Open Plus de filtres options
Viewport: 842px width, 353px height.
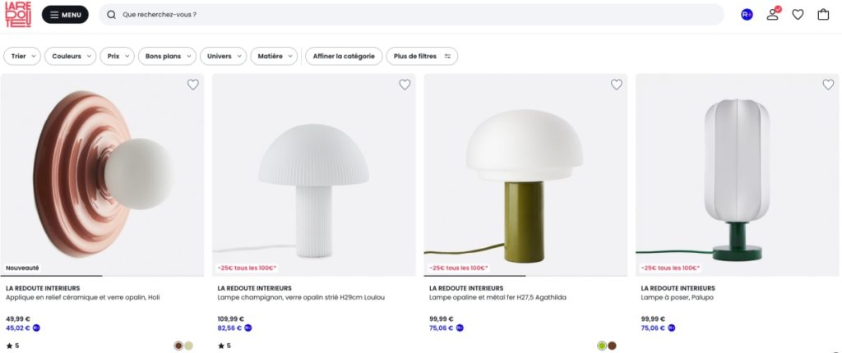point(422,57)
